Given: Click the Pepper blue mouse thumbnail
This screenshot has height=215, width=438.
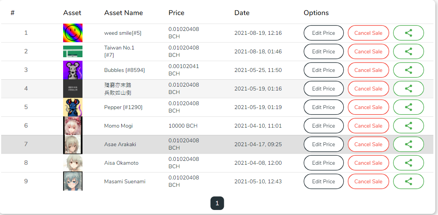Looking at the screenshot, I should point(73,107).
